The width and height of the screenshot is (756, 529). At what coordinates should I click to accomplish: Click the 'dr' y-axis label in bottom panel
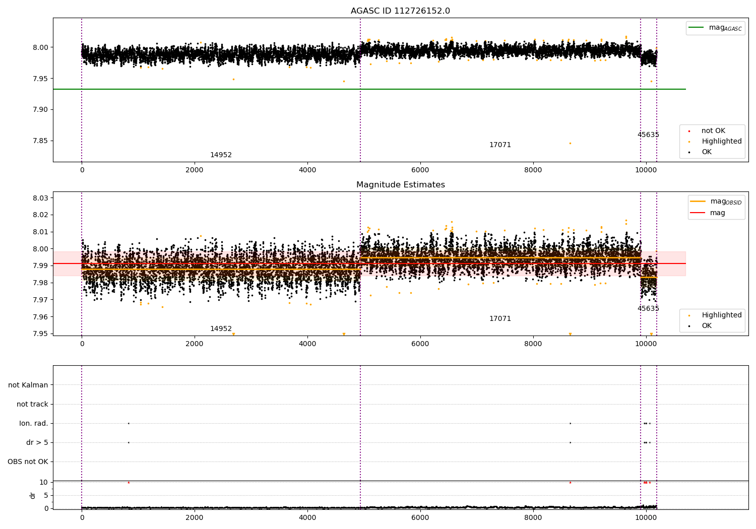33,495
